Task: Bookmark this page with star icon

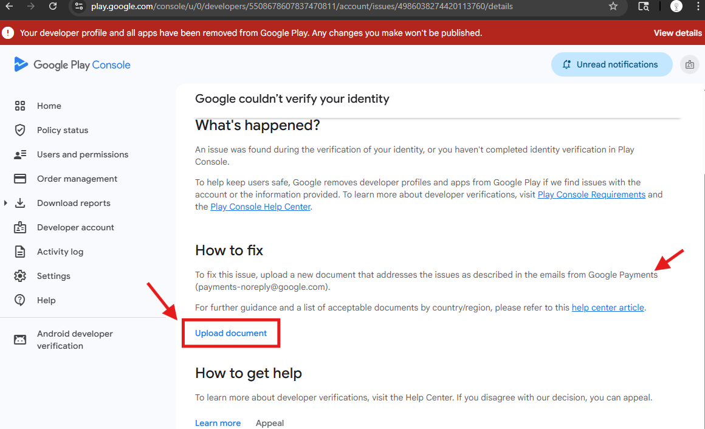Action: coord(613,6)
